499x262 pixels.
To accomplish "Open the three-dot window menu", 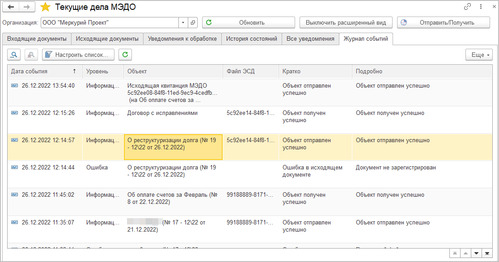I will point(481,7).
